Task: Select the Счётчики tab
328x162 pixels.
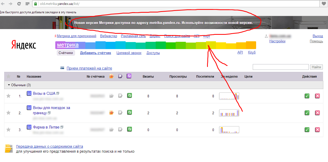Action: [66, 53]
